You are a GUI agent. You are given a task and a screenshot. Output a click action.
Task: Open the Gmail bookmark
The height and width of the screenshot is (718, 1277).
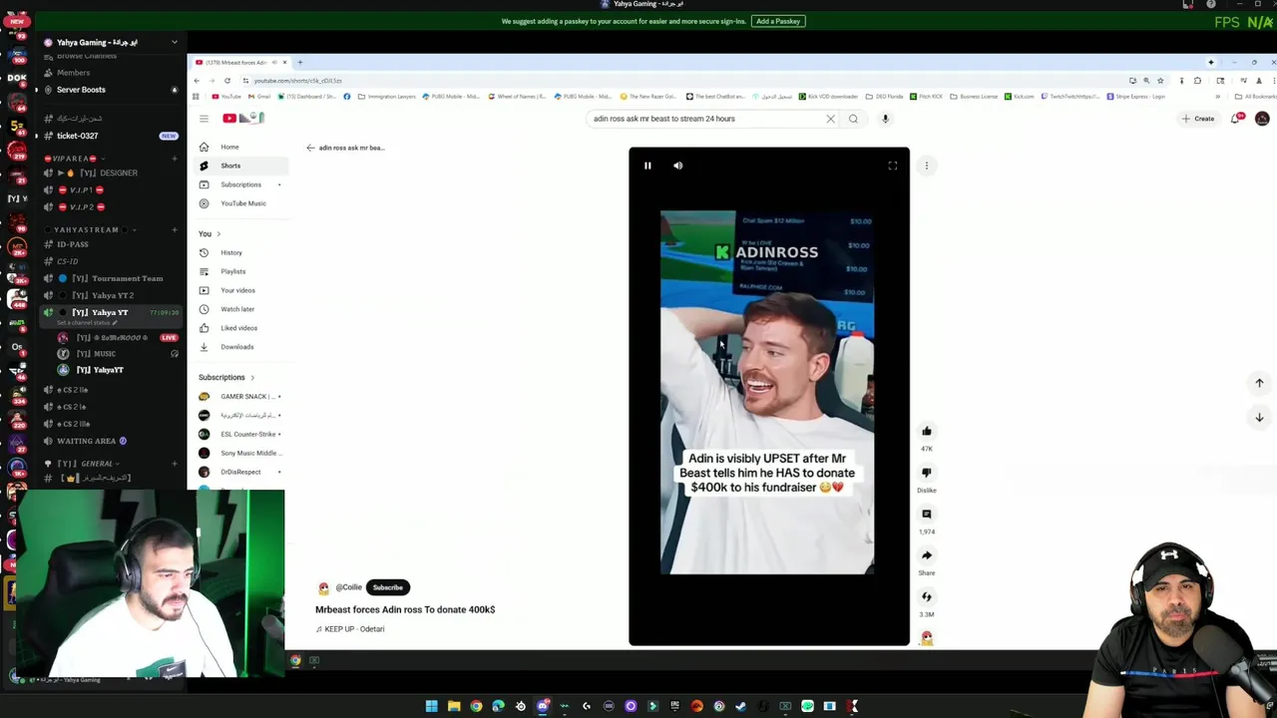point(258,97)
